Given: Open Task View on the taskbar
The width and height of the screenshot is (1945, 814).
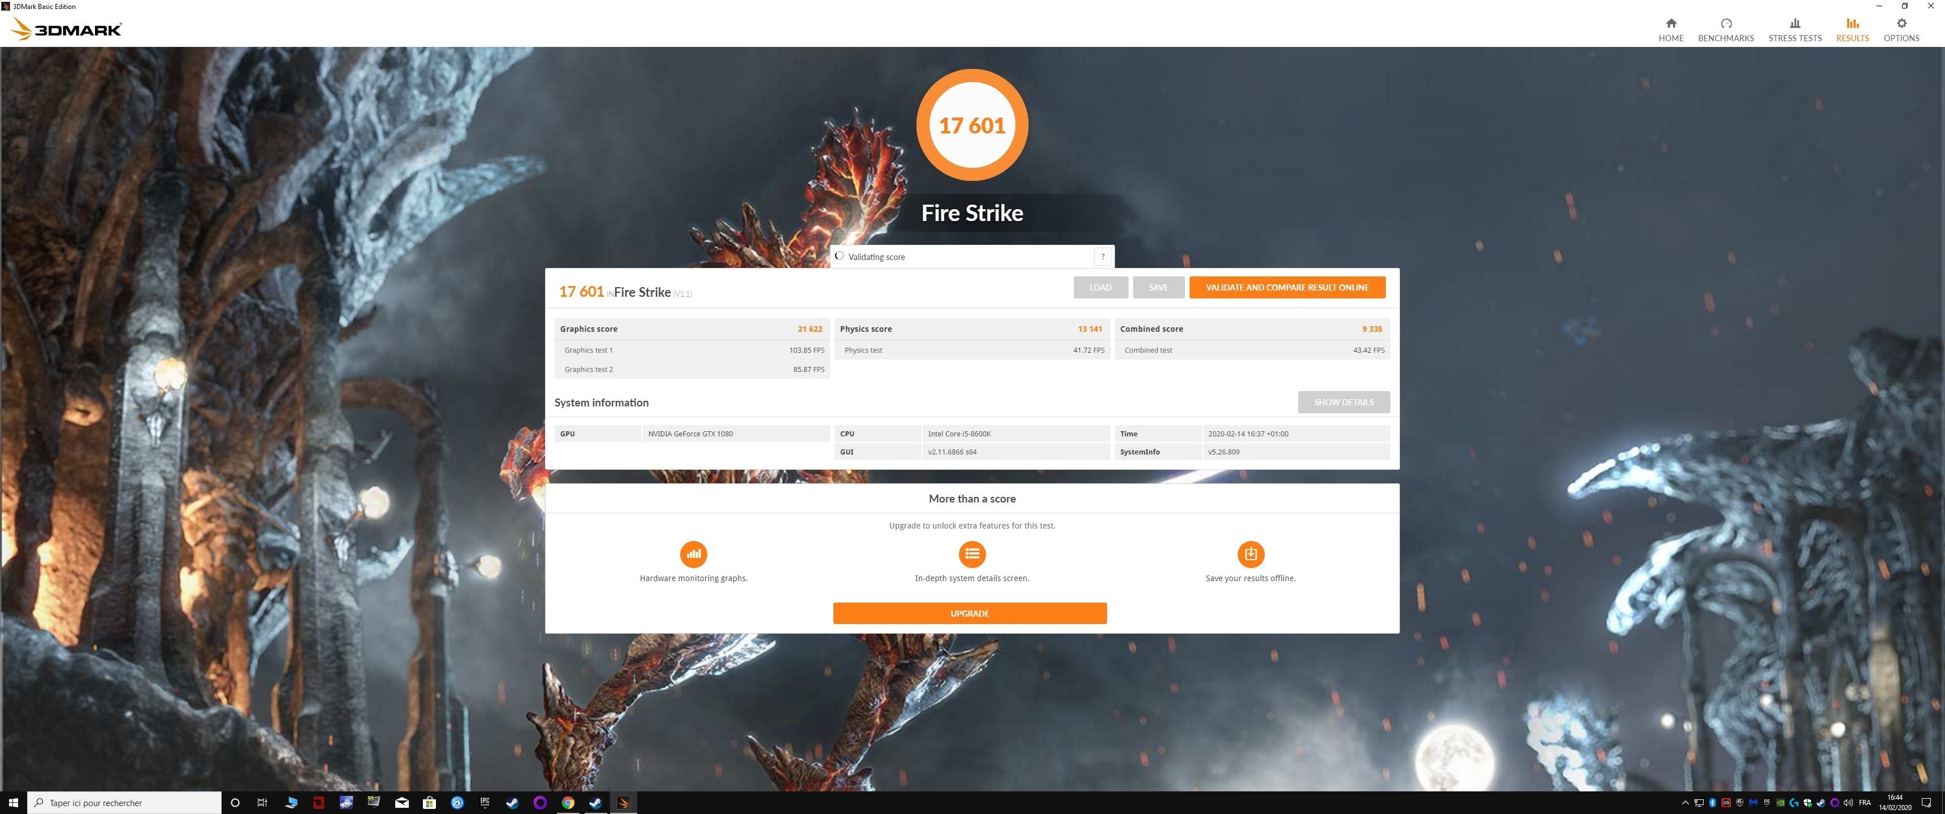Looking at the screenshot, I should coord(262,803).
